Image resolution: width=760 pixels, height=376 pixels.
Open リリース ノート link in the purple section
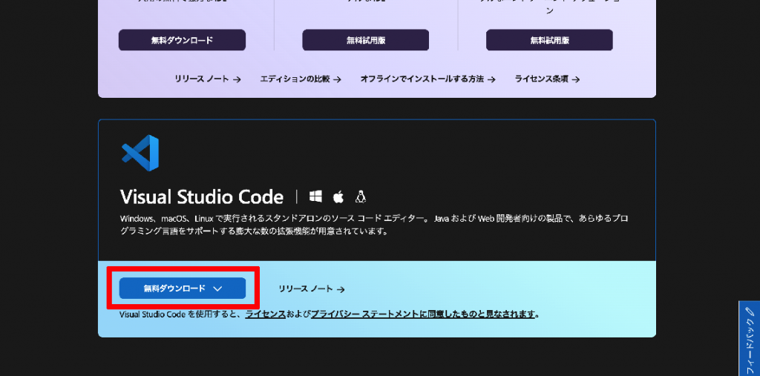(208, 79)
